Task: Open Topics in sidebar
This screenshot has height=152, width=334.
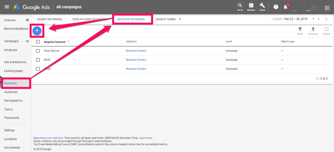Action: point(8,109)
